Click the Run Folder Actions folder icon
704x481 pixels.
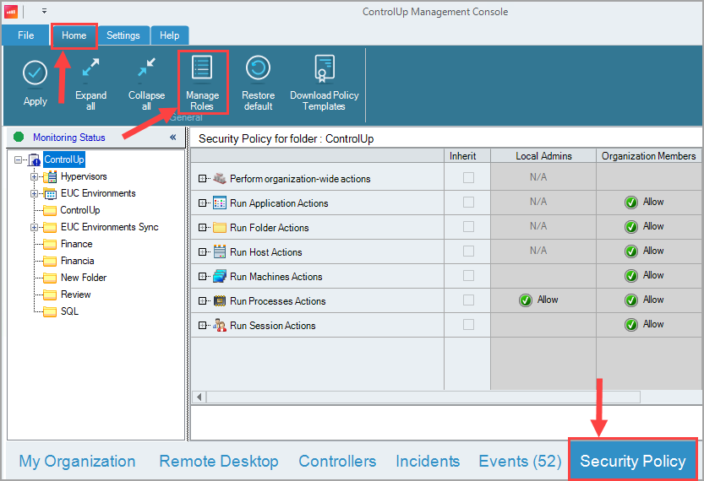pos(220,228)
